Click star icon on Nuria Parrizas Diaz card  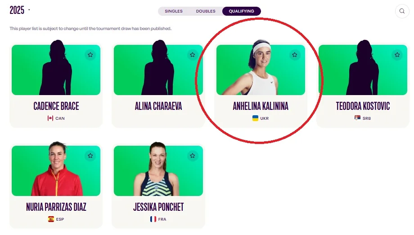tap(90, 156)
